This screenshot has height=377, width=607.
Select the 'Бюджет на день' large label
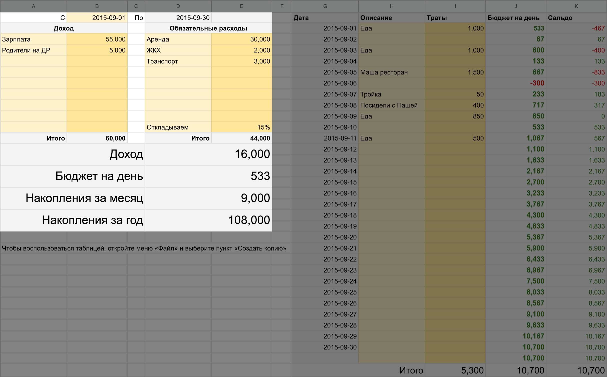point(73,176)
